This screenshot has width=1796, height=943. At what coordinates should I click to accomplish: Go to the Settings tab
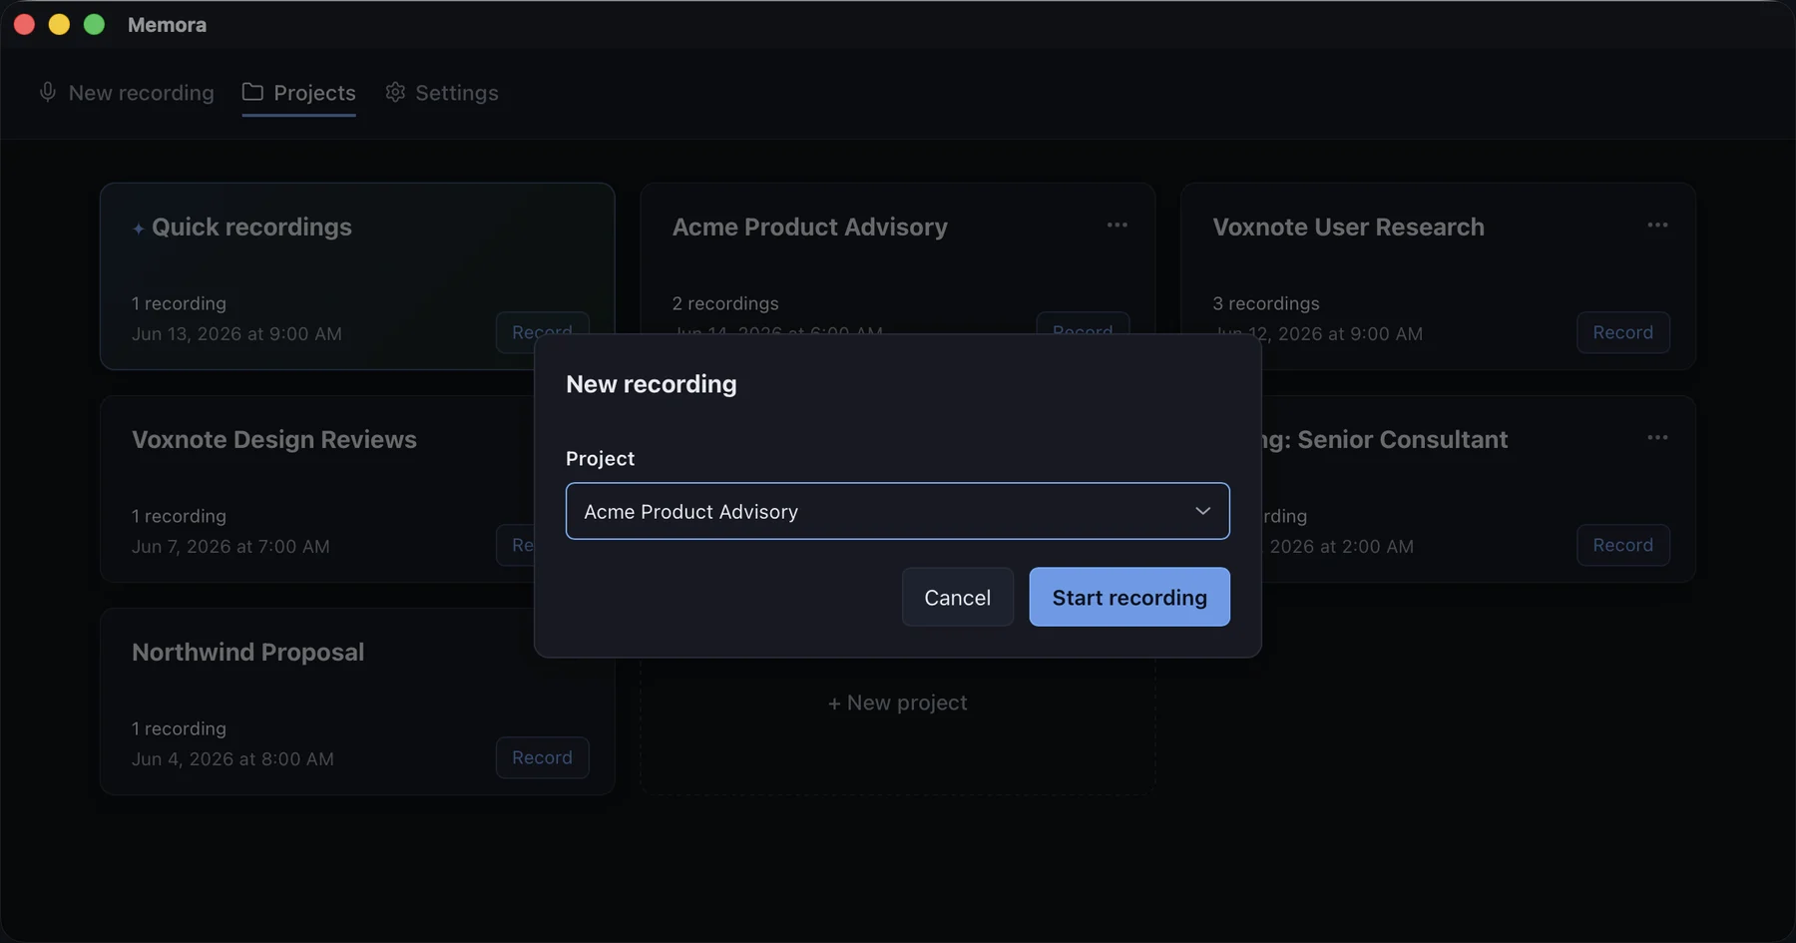pyautogui.click(x=441, y=93)
